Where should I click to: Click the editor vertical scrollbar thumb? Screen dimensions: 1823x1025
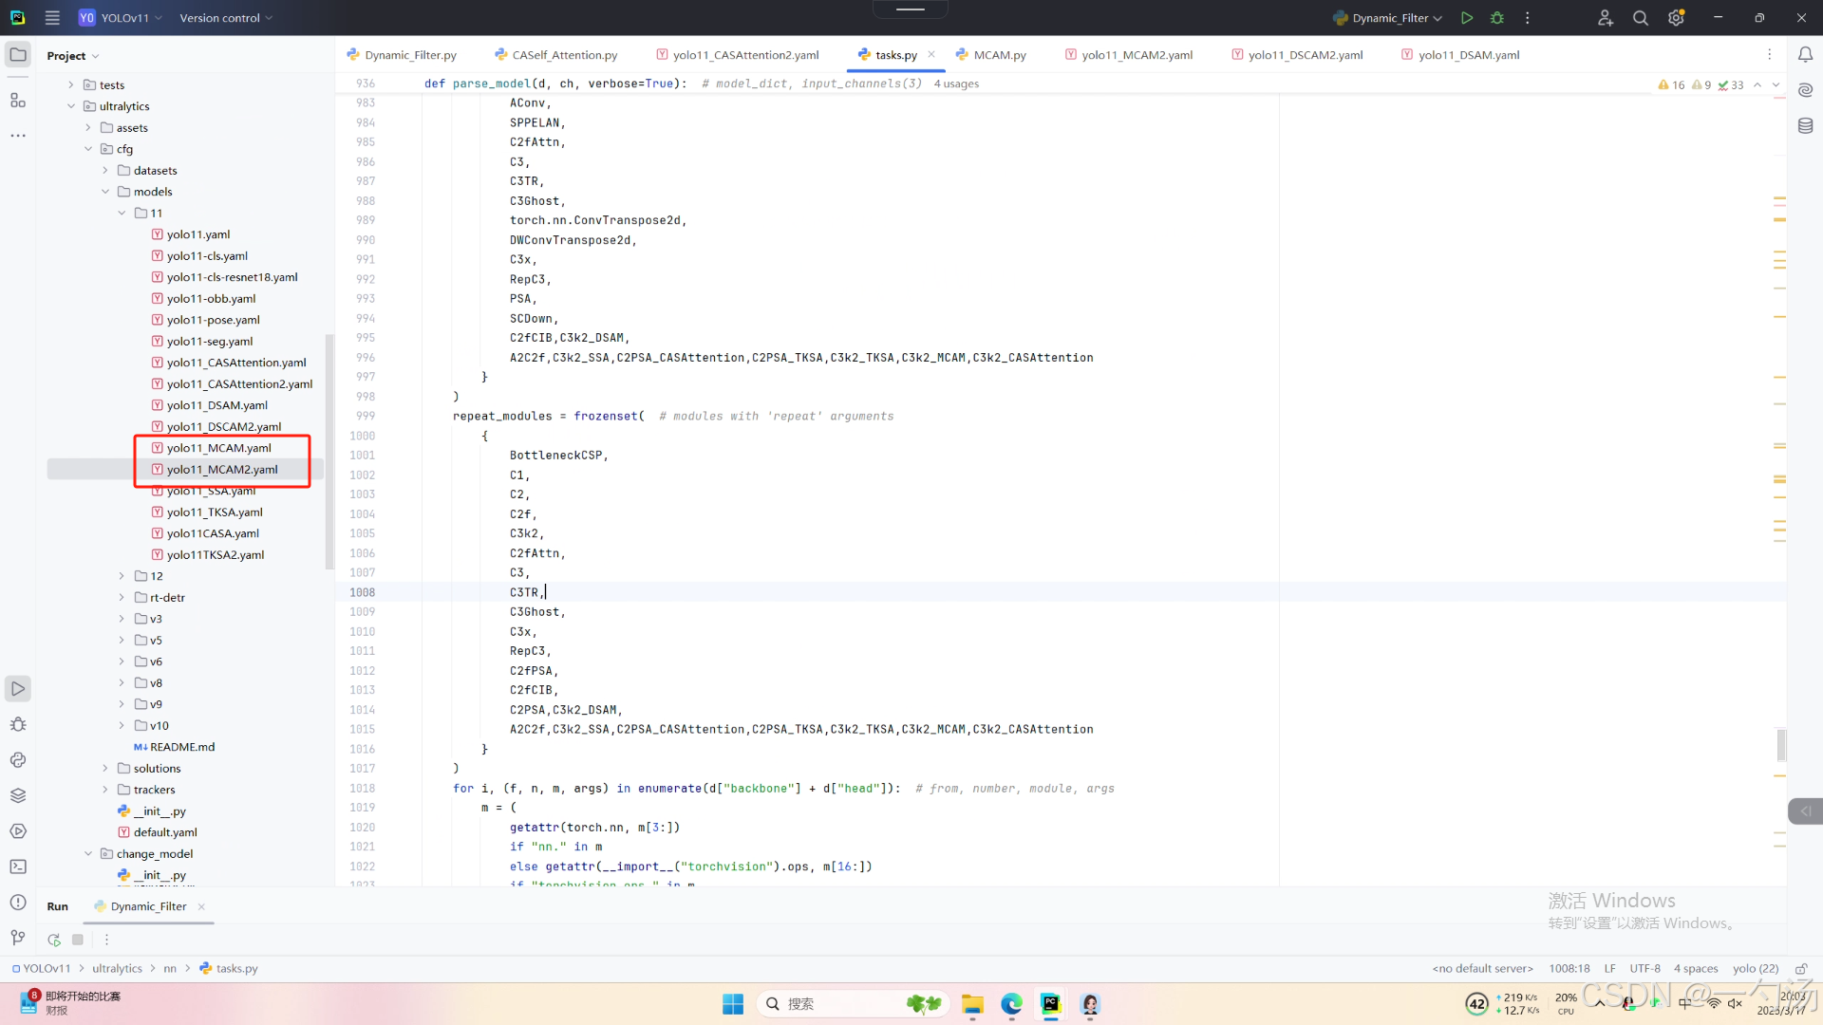point(1781,745)
